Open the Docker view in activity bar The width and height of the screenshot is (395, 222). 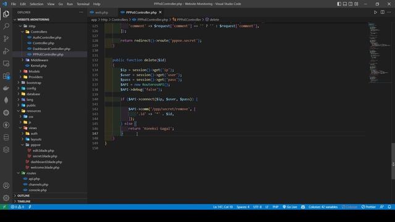coord(6,88)
